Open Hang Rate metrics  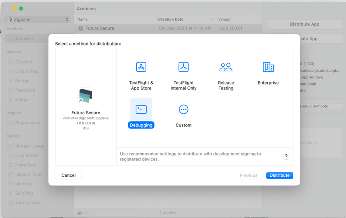point(26,165)
